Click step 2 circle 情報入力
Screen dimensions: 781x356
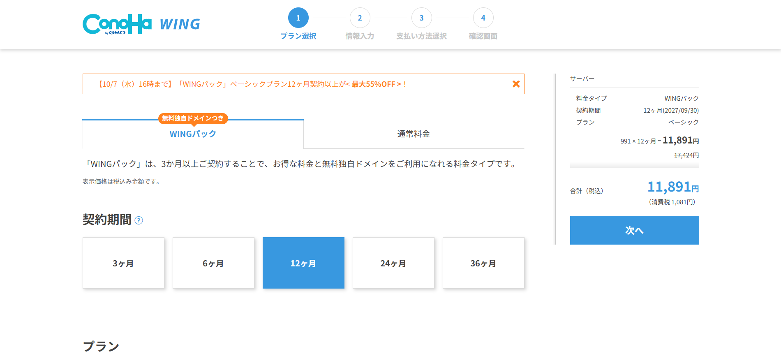pos(360,18)
